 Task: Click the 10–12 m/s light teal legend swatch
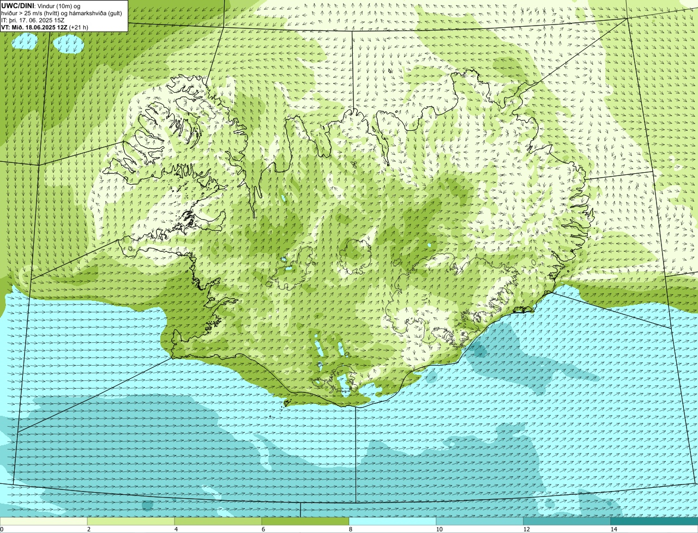(480, 521)
